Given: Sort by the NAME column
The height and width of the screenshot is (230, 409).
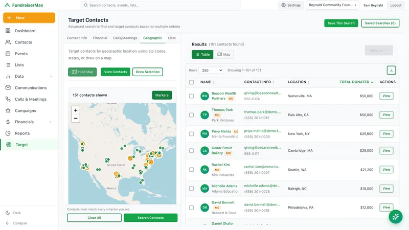Looking at the screenshot, I should (x=207, y=82).
